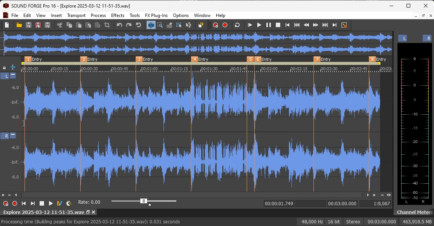
Task: Restore the Explore wav window via tab icon
Action: pyautogui.click(x=88, y=212)
